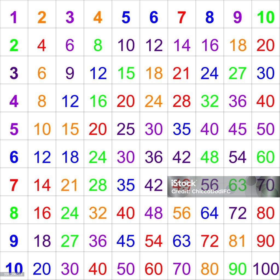Select the bold green 10 header

click(x=266, y=17)
